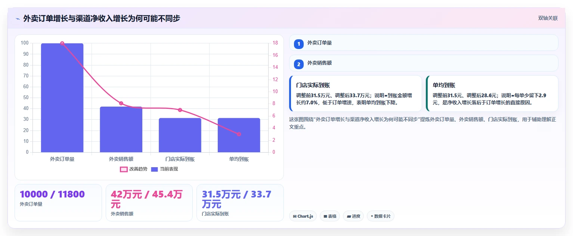Toggle the 改善趋势 legend item
Viewport: 573px width, 236px height.
(x=133, y=169)
